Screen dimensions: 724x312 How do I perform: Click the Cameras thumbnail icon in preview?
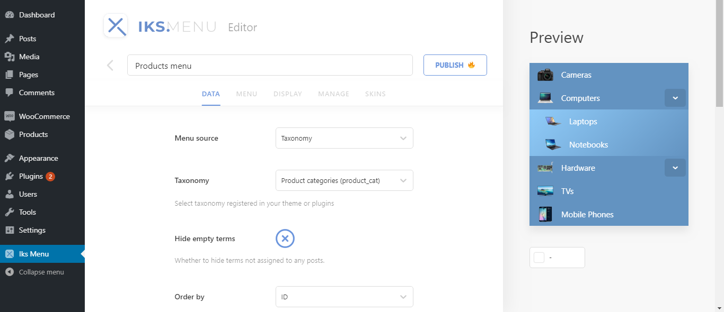click(545, 75)
